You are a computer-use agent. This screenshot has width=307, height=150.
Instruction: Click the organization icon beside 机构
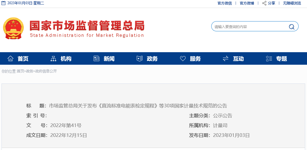[x=54, y=58]
